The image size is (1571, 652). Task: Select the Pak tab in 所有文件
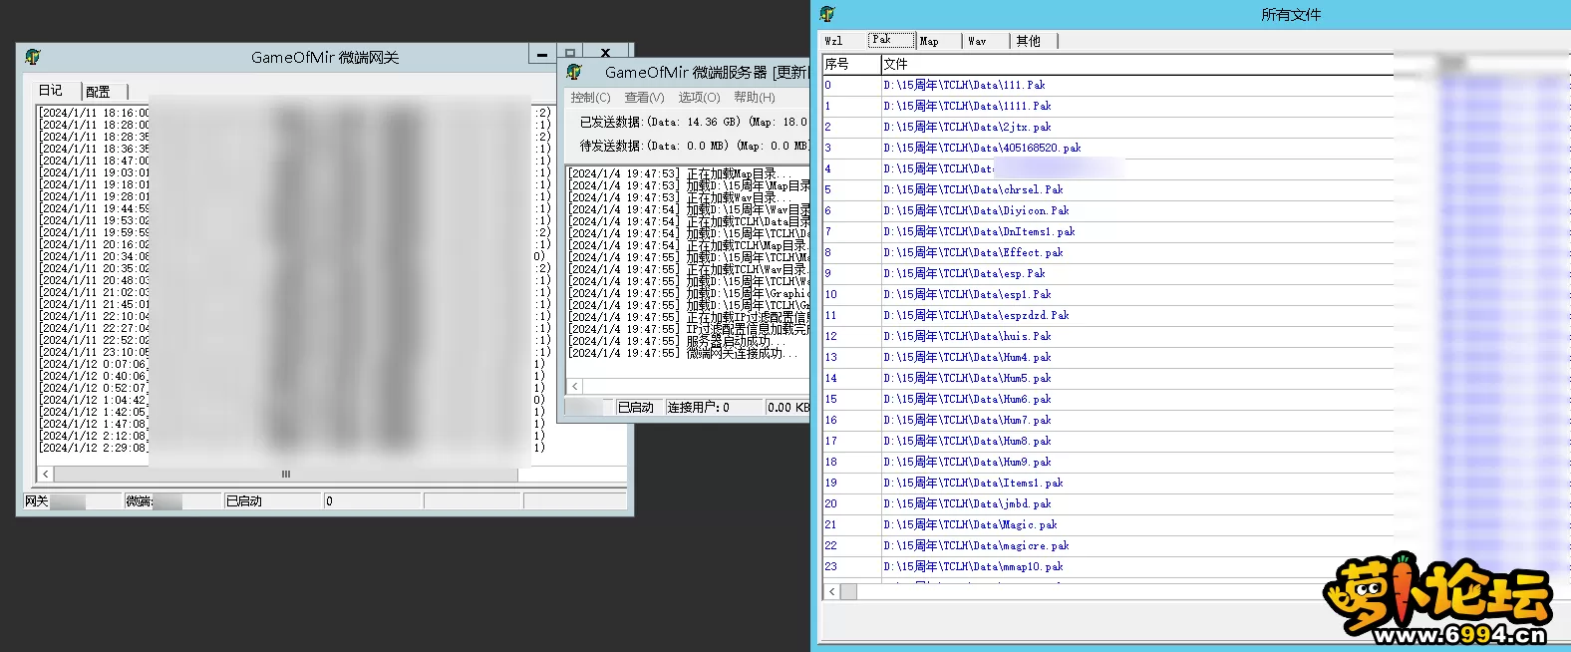pyautogui.click(x=891, y=40)
